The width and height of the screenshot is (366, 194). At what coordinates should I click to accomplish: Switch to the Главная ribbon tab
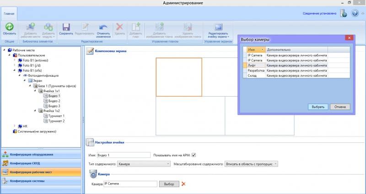[x=9, y=14]
